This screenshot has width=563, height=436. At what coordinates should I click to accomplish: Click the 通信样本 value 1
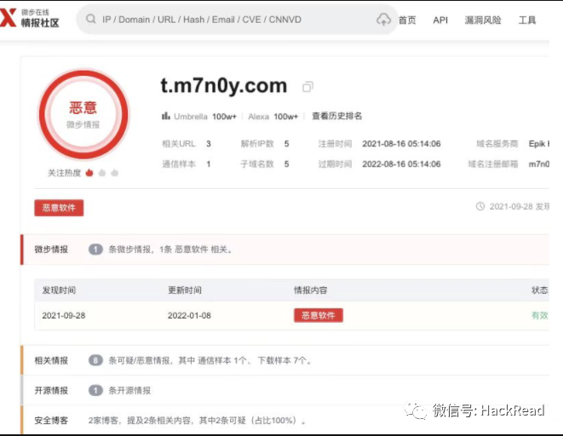[209, 164]
